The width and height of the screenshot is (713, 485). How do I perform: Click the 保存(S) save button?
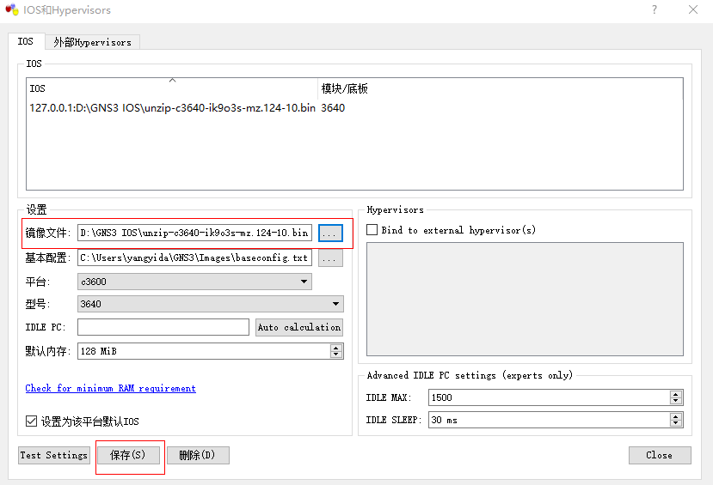pos(129,455)
